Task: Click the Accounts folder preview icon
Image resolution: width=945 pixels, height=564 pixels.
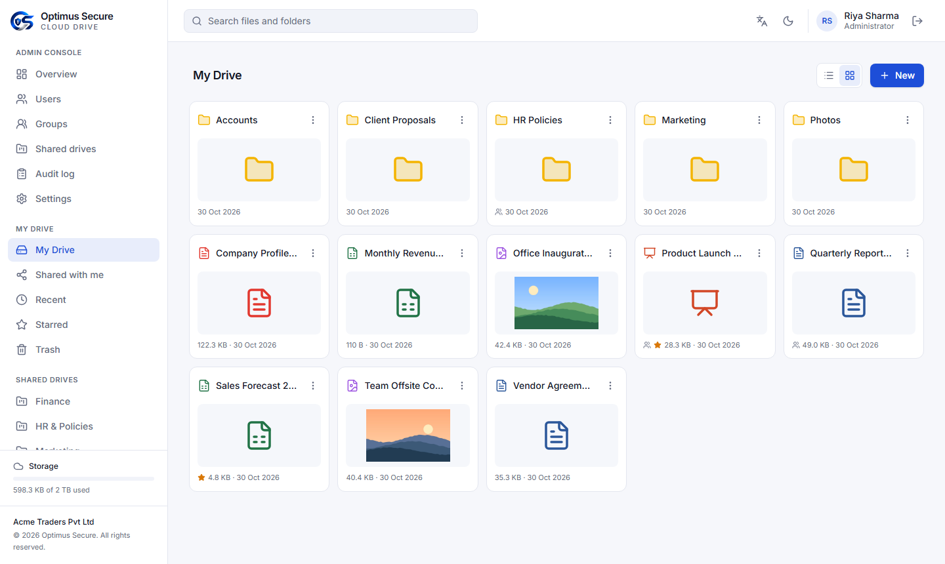Action: click(x=259, y=170)
